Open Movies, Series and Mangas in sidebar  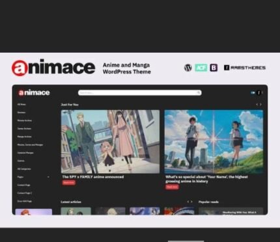30,144
